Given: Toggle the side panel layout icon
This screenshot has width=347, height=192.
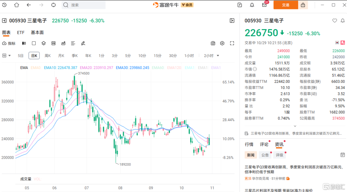Looking at the screenshot, I should (232, 21).
